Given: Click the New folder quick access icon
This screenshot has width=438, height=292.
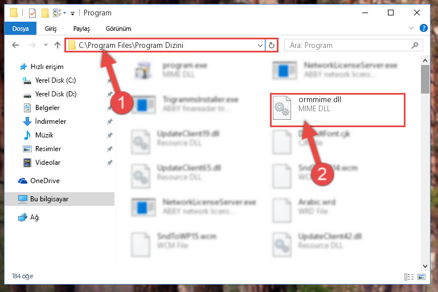Looking at the screenshot, I should click(x=45, y=13).
